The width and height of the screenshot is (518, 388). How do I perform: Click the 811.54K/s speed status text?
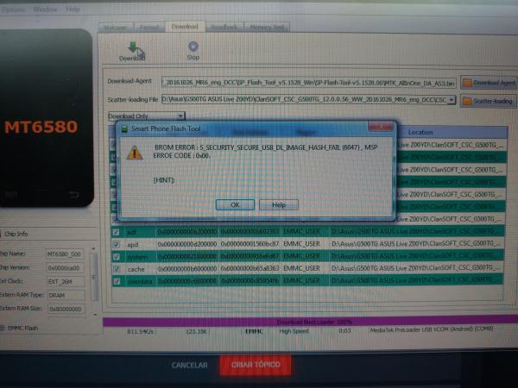141,331
